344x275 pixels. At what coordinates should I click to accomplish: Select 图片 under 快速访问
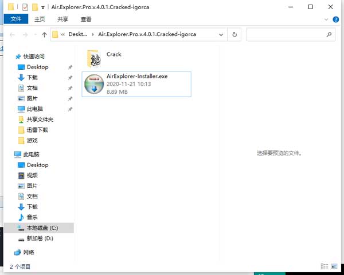(x=32, y=98)
